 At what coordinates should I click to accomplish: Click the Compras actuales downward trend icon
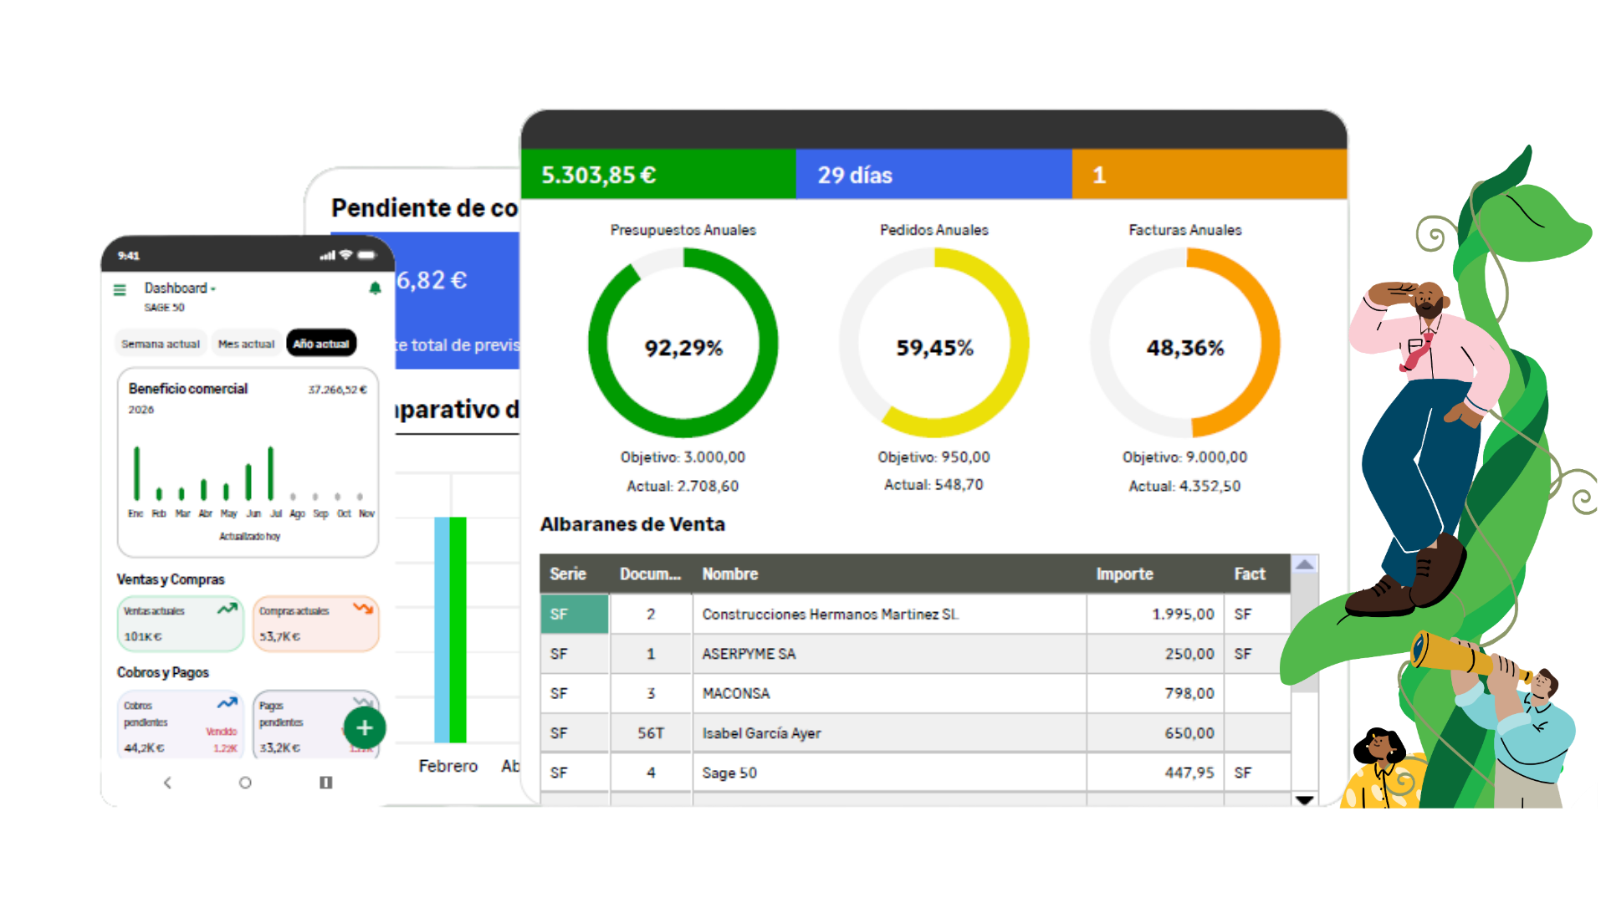point(363,609)
